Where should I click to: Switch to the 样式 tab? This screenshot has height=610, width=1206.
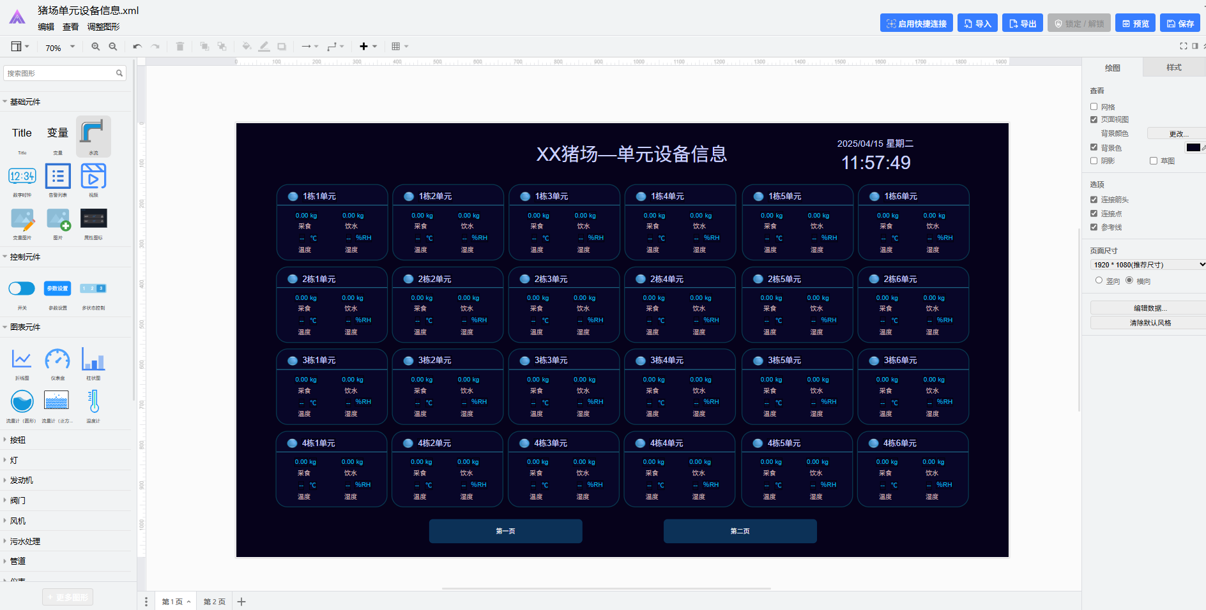(1173, 68)
